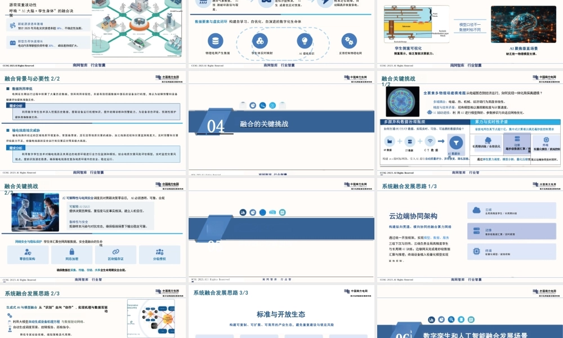This screenshot has height=338, width=563.
Task: Click the 分级授权 authorization icon
Action: point(159,251)
